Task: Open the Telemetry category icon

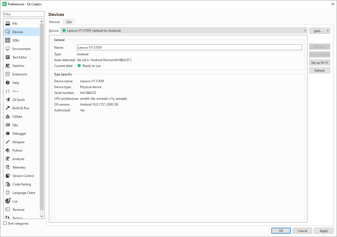Action: tap(8, 167)
